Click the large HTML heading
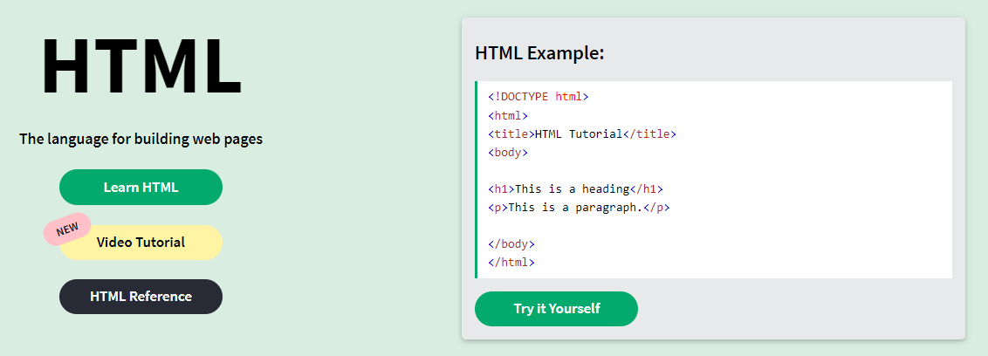 [x=141, y=66]
